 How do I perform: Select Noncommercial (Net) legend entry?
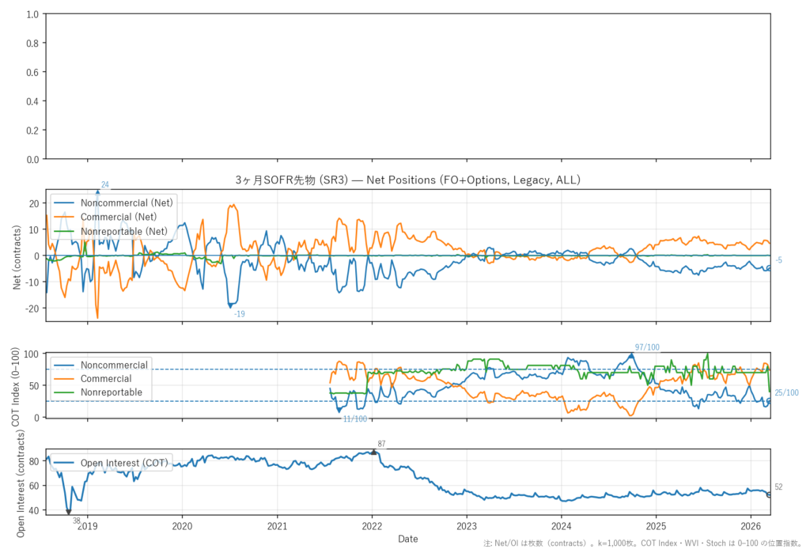(127, 203)
